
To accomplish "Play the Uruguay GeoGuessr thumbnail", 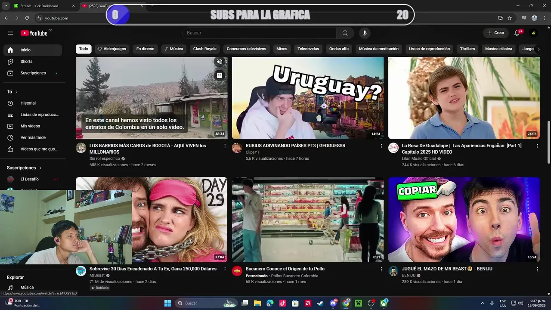I will pyautogui.click(x=308, y=98).
